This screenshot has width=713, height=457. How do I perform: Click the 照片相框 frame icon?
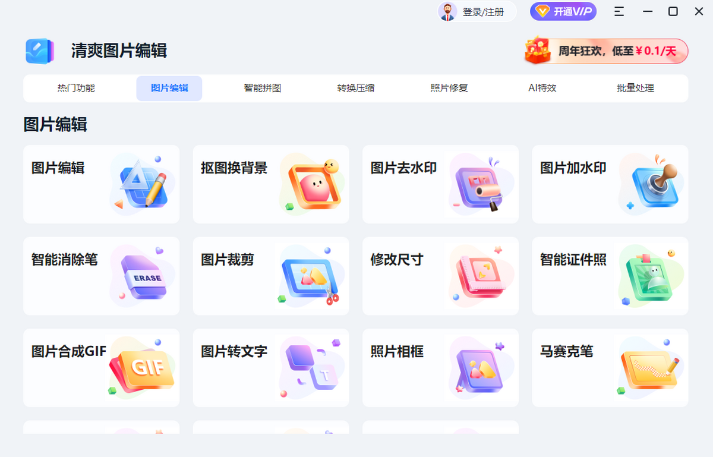tap(481, 367)
